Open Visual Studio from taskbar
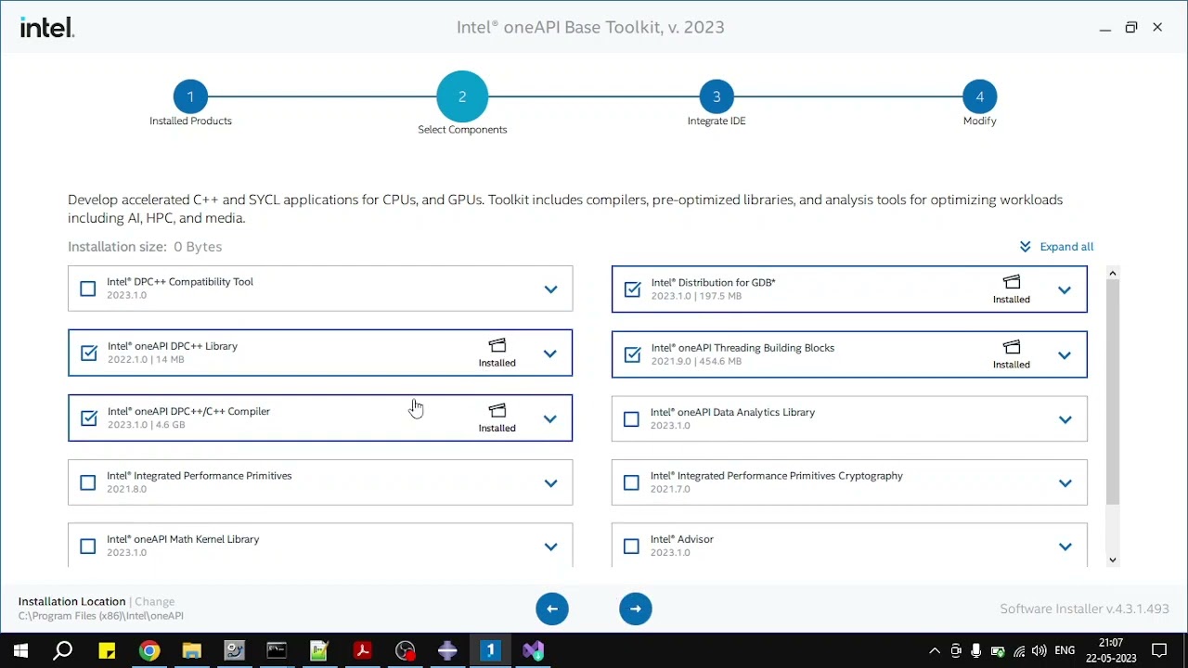 tap(533, 650)
